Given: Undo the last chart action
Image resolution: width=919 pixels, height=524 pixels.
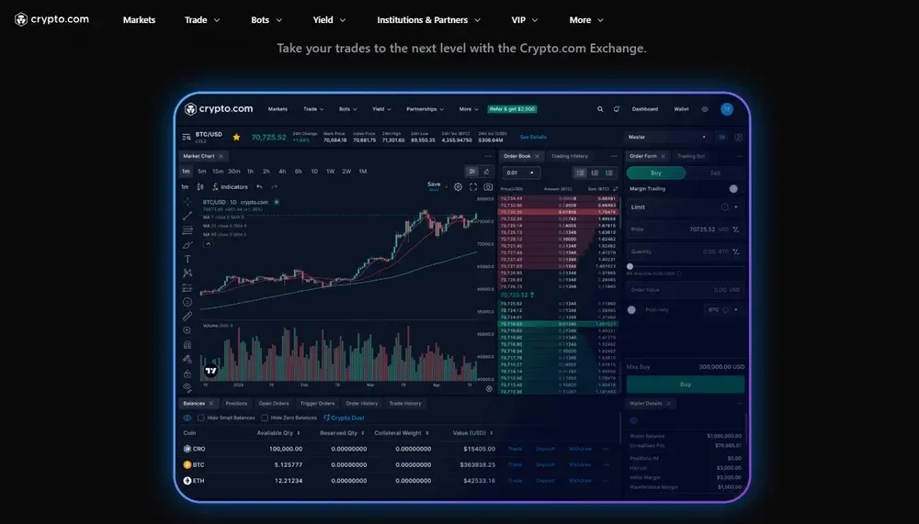Looking at the screenshot, I should [259, 187].
